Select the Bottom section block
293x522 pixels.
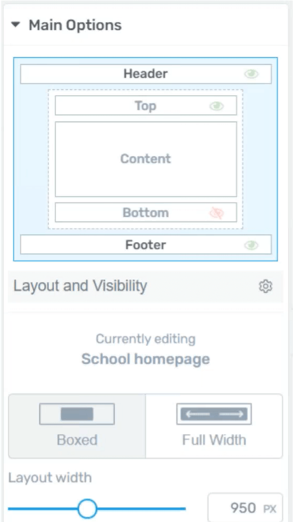coord(146,213)
